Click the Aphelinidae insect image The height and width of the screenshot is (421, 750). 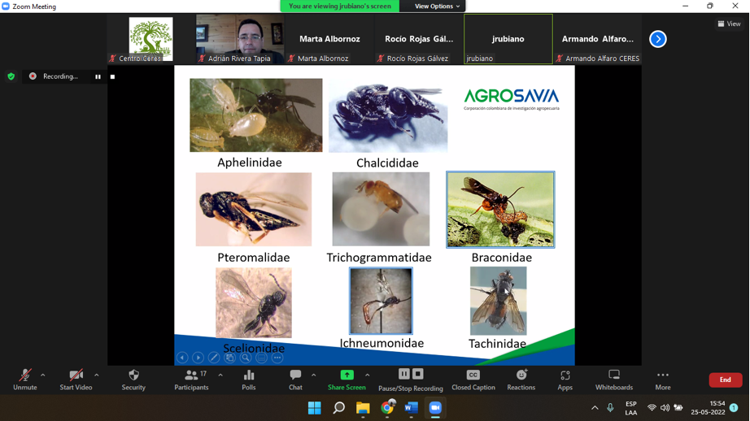click(256, 115)
